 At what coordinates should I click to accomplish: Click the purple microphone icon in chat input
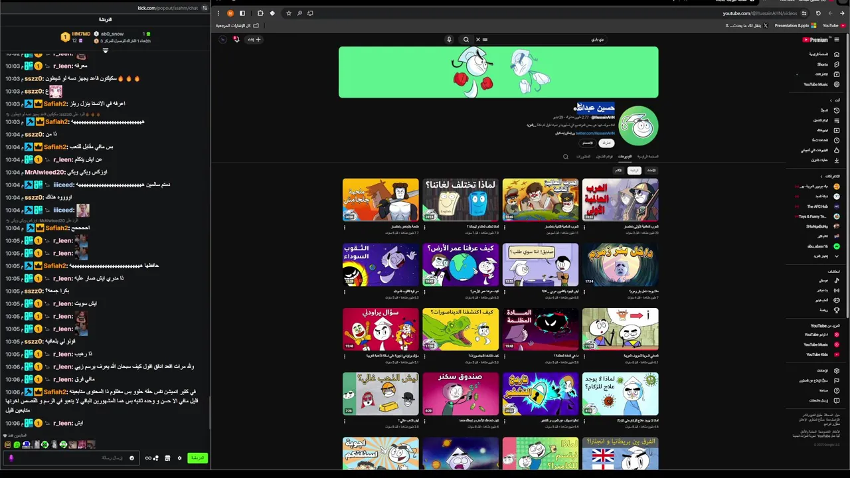(11, 458)
